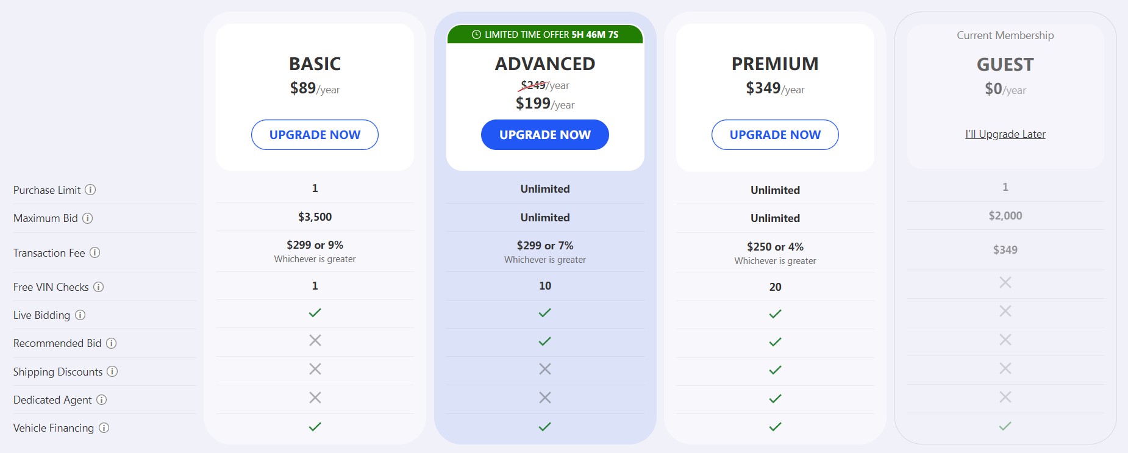Open the Recommended Bid info tooltip
This screenshot has height=453, width=1128.
click(x=112, y=343)
